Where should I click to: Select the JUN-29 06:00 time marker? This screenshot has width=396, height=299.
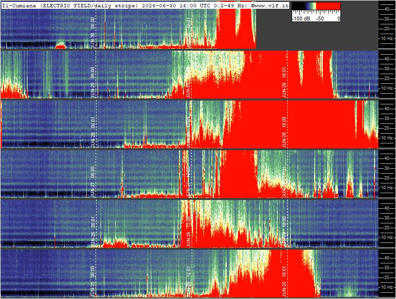point(93,82)
